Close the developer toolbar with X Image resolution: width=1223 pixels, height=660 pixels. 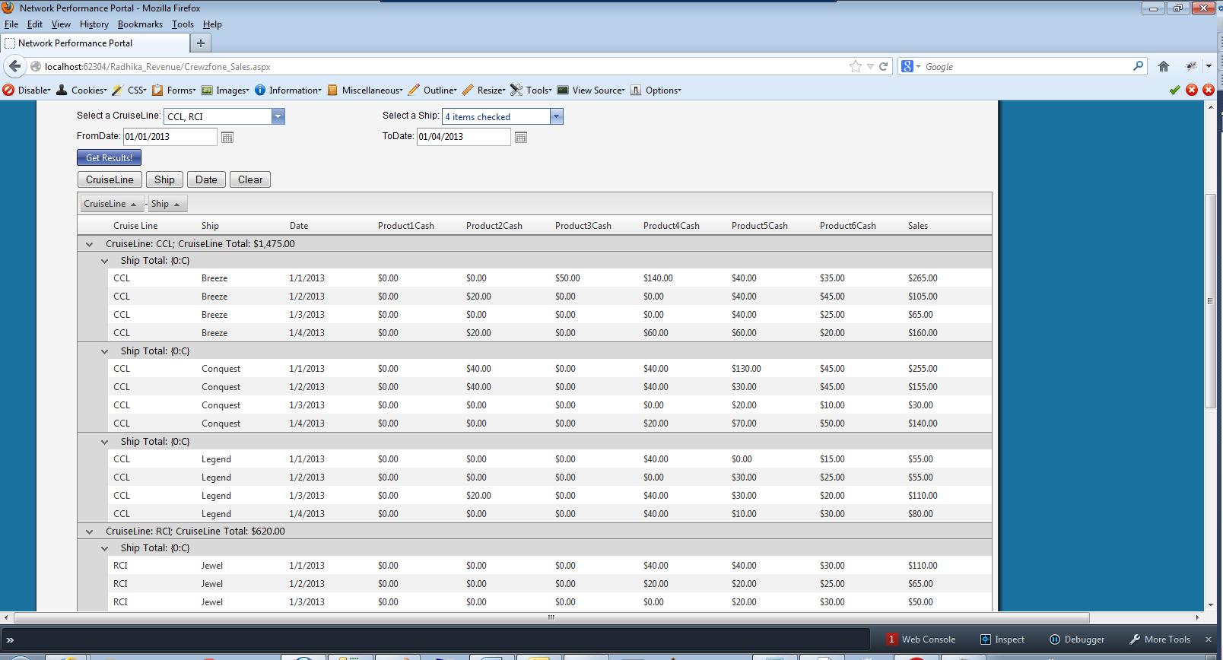1209,639
